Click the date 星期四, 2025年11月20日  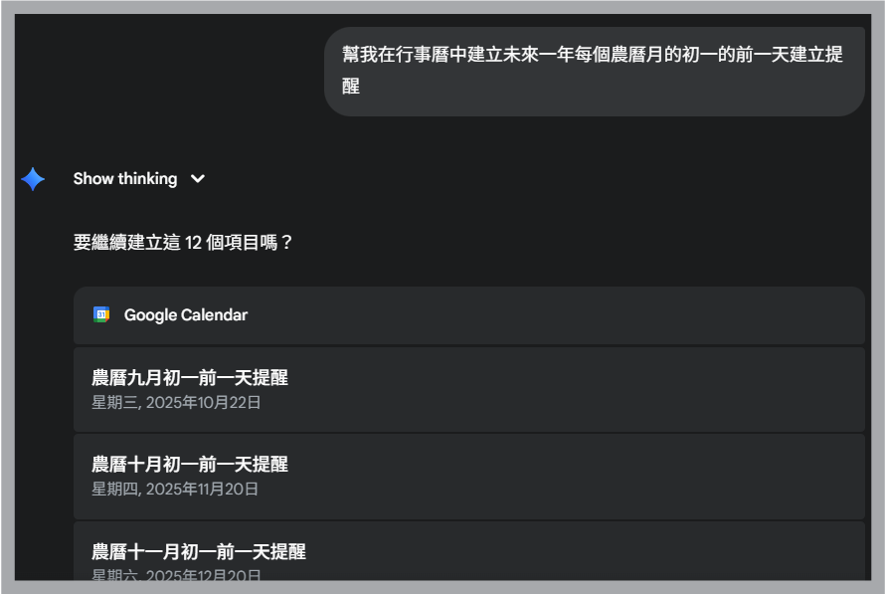[175, 490]
